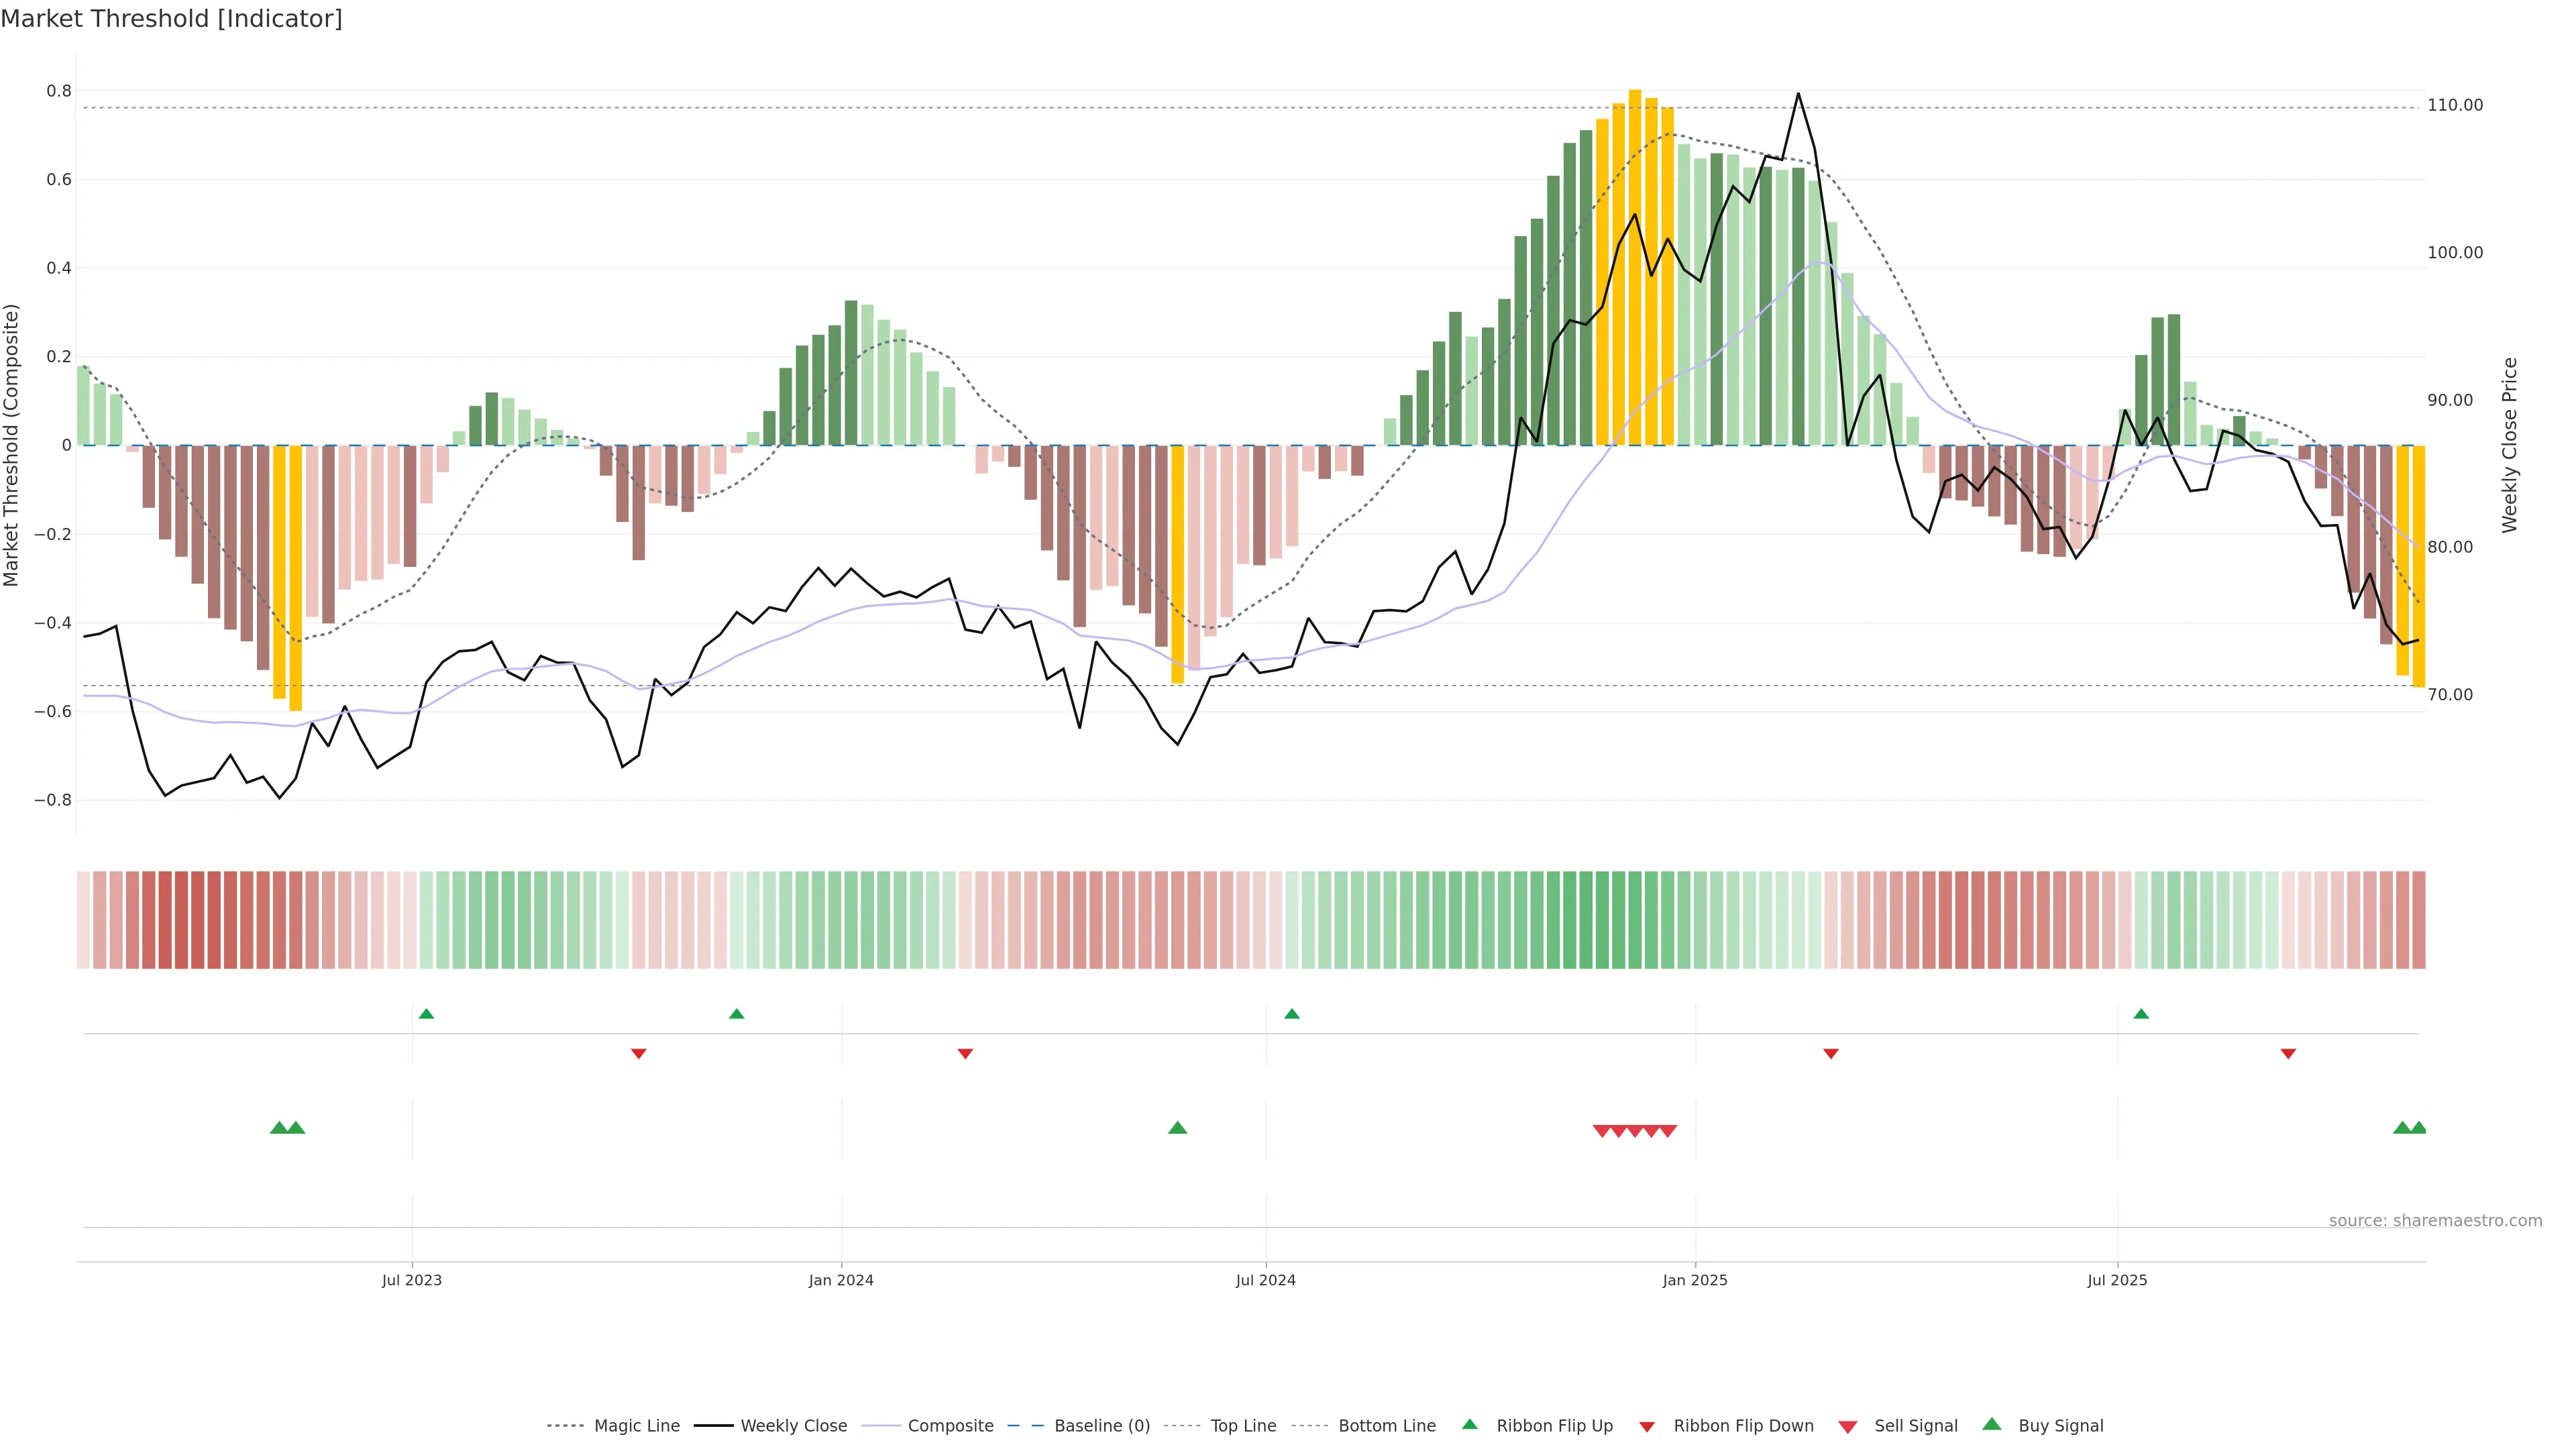Click the Ribbon Flip Up legend triangle icon
Screen dimensions: 2576x1449
click(1469, 1424)
